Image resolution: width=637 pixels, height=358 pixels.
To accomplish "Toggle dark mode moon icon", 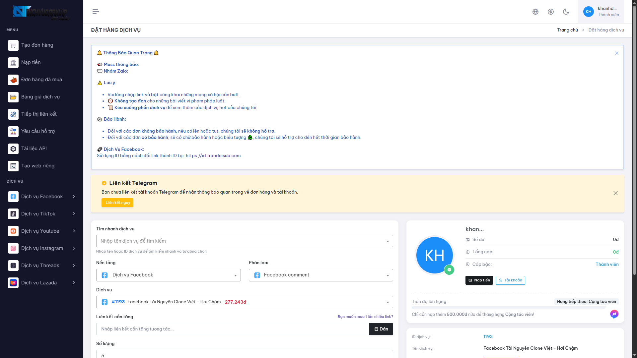I will click(x=566, y=12).
